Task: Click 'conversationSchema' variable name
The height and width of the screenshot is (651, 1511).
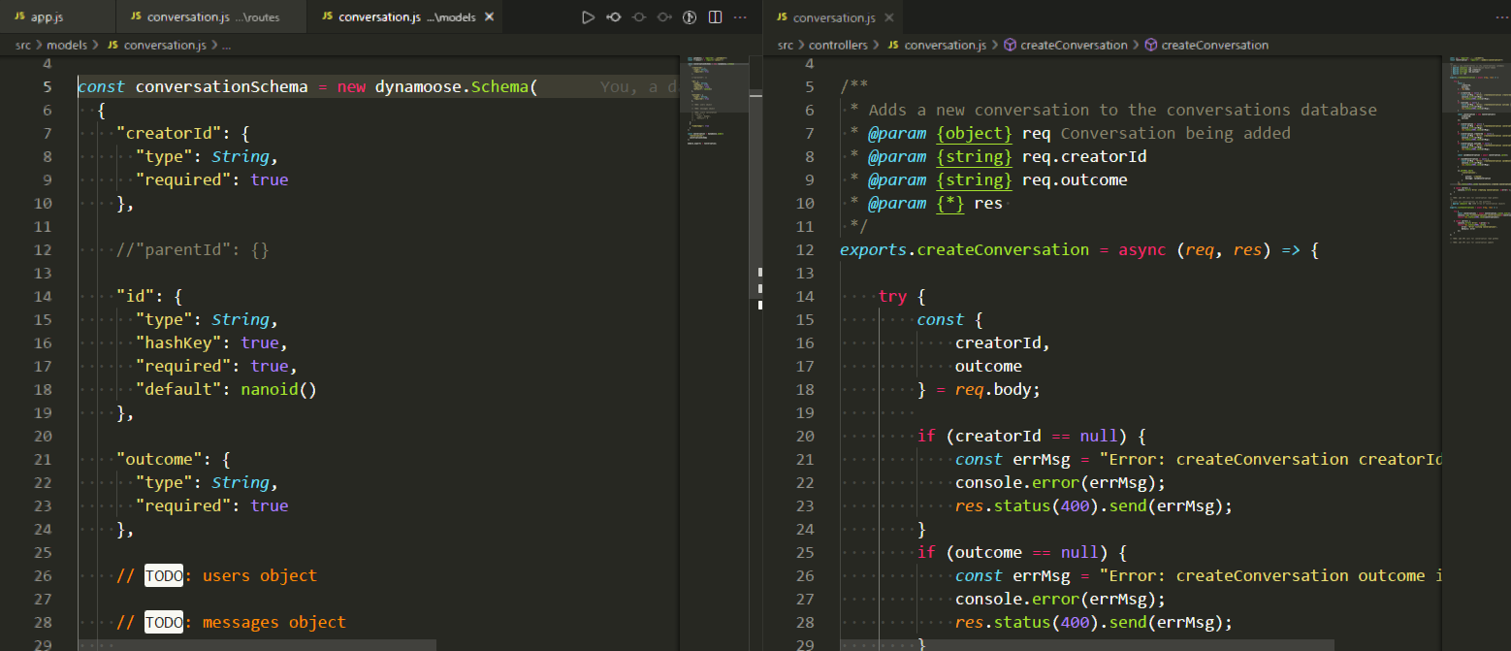Action: point(221,86)
